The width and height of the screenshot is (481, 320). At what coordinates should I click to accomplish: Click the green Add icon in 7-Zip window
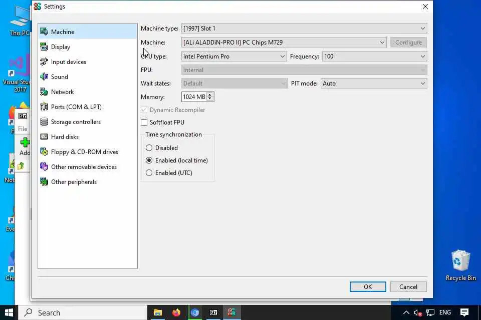[25, 142]
